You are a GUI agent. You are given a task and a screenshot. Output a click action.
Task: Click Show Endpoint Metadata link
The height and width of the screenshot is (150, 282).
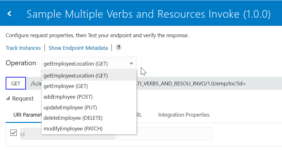(78, 48)
